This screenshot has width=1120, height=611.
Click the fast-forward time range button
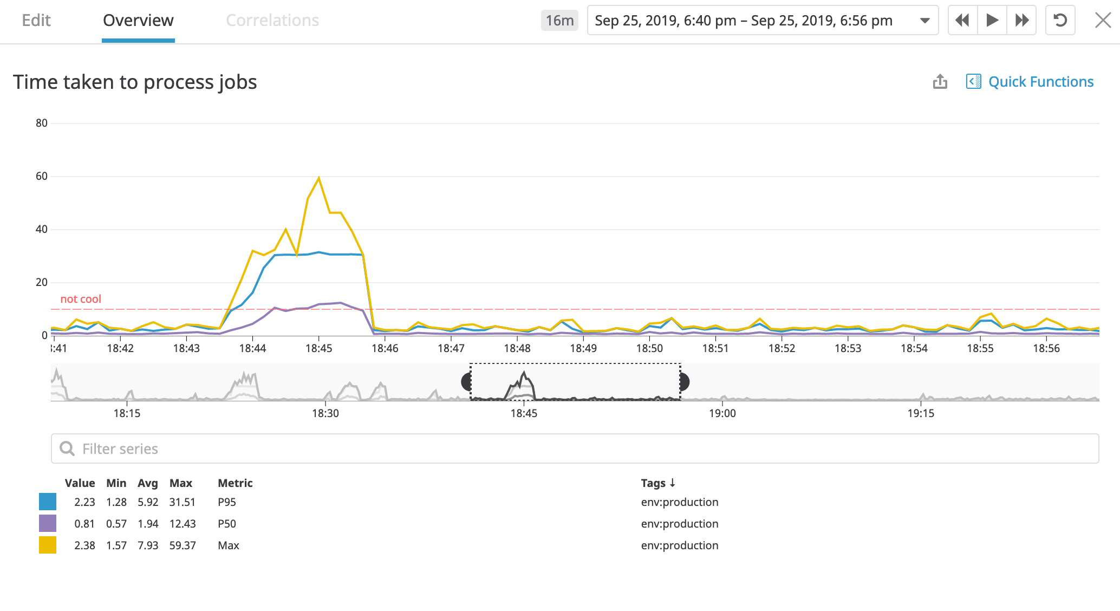1021,21
